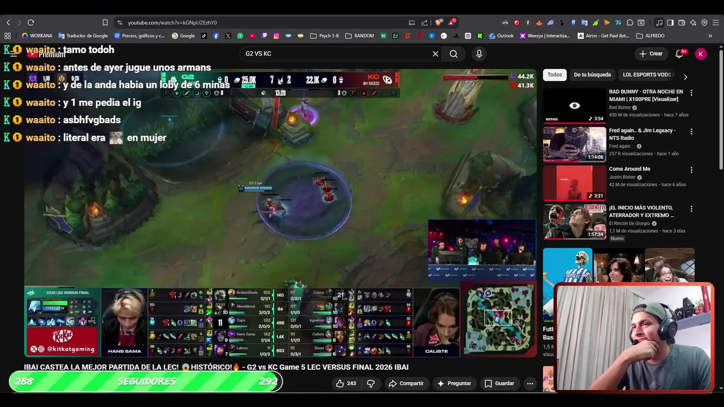Viewport: 724px width, 407px height.
Task: Start voice search with microphone
Action: click(479, 54)
